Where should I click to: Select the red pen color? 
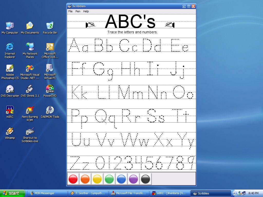73,179
